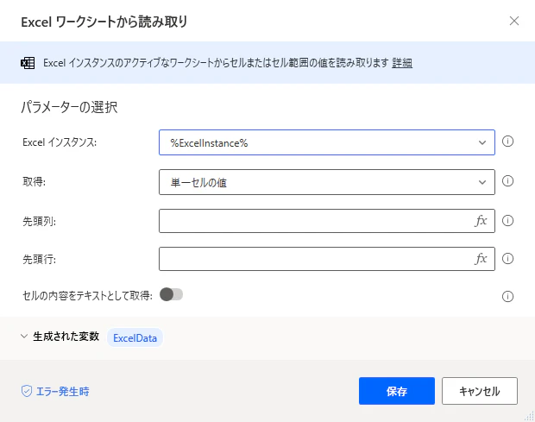This screenshot has width=535, height=422.
Task: Click the shield icon next to エラー発生時
Action: click(27, 391)
